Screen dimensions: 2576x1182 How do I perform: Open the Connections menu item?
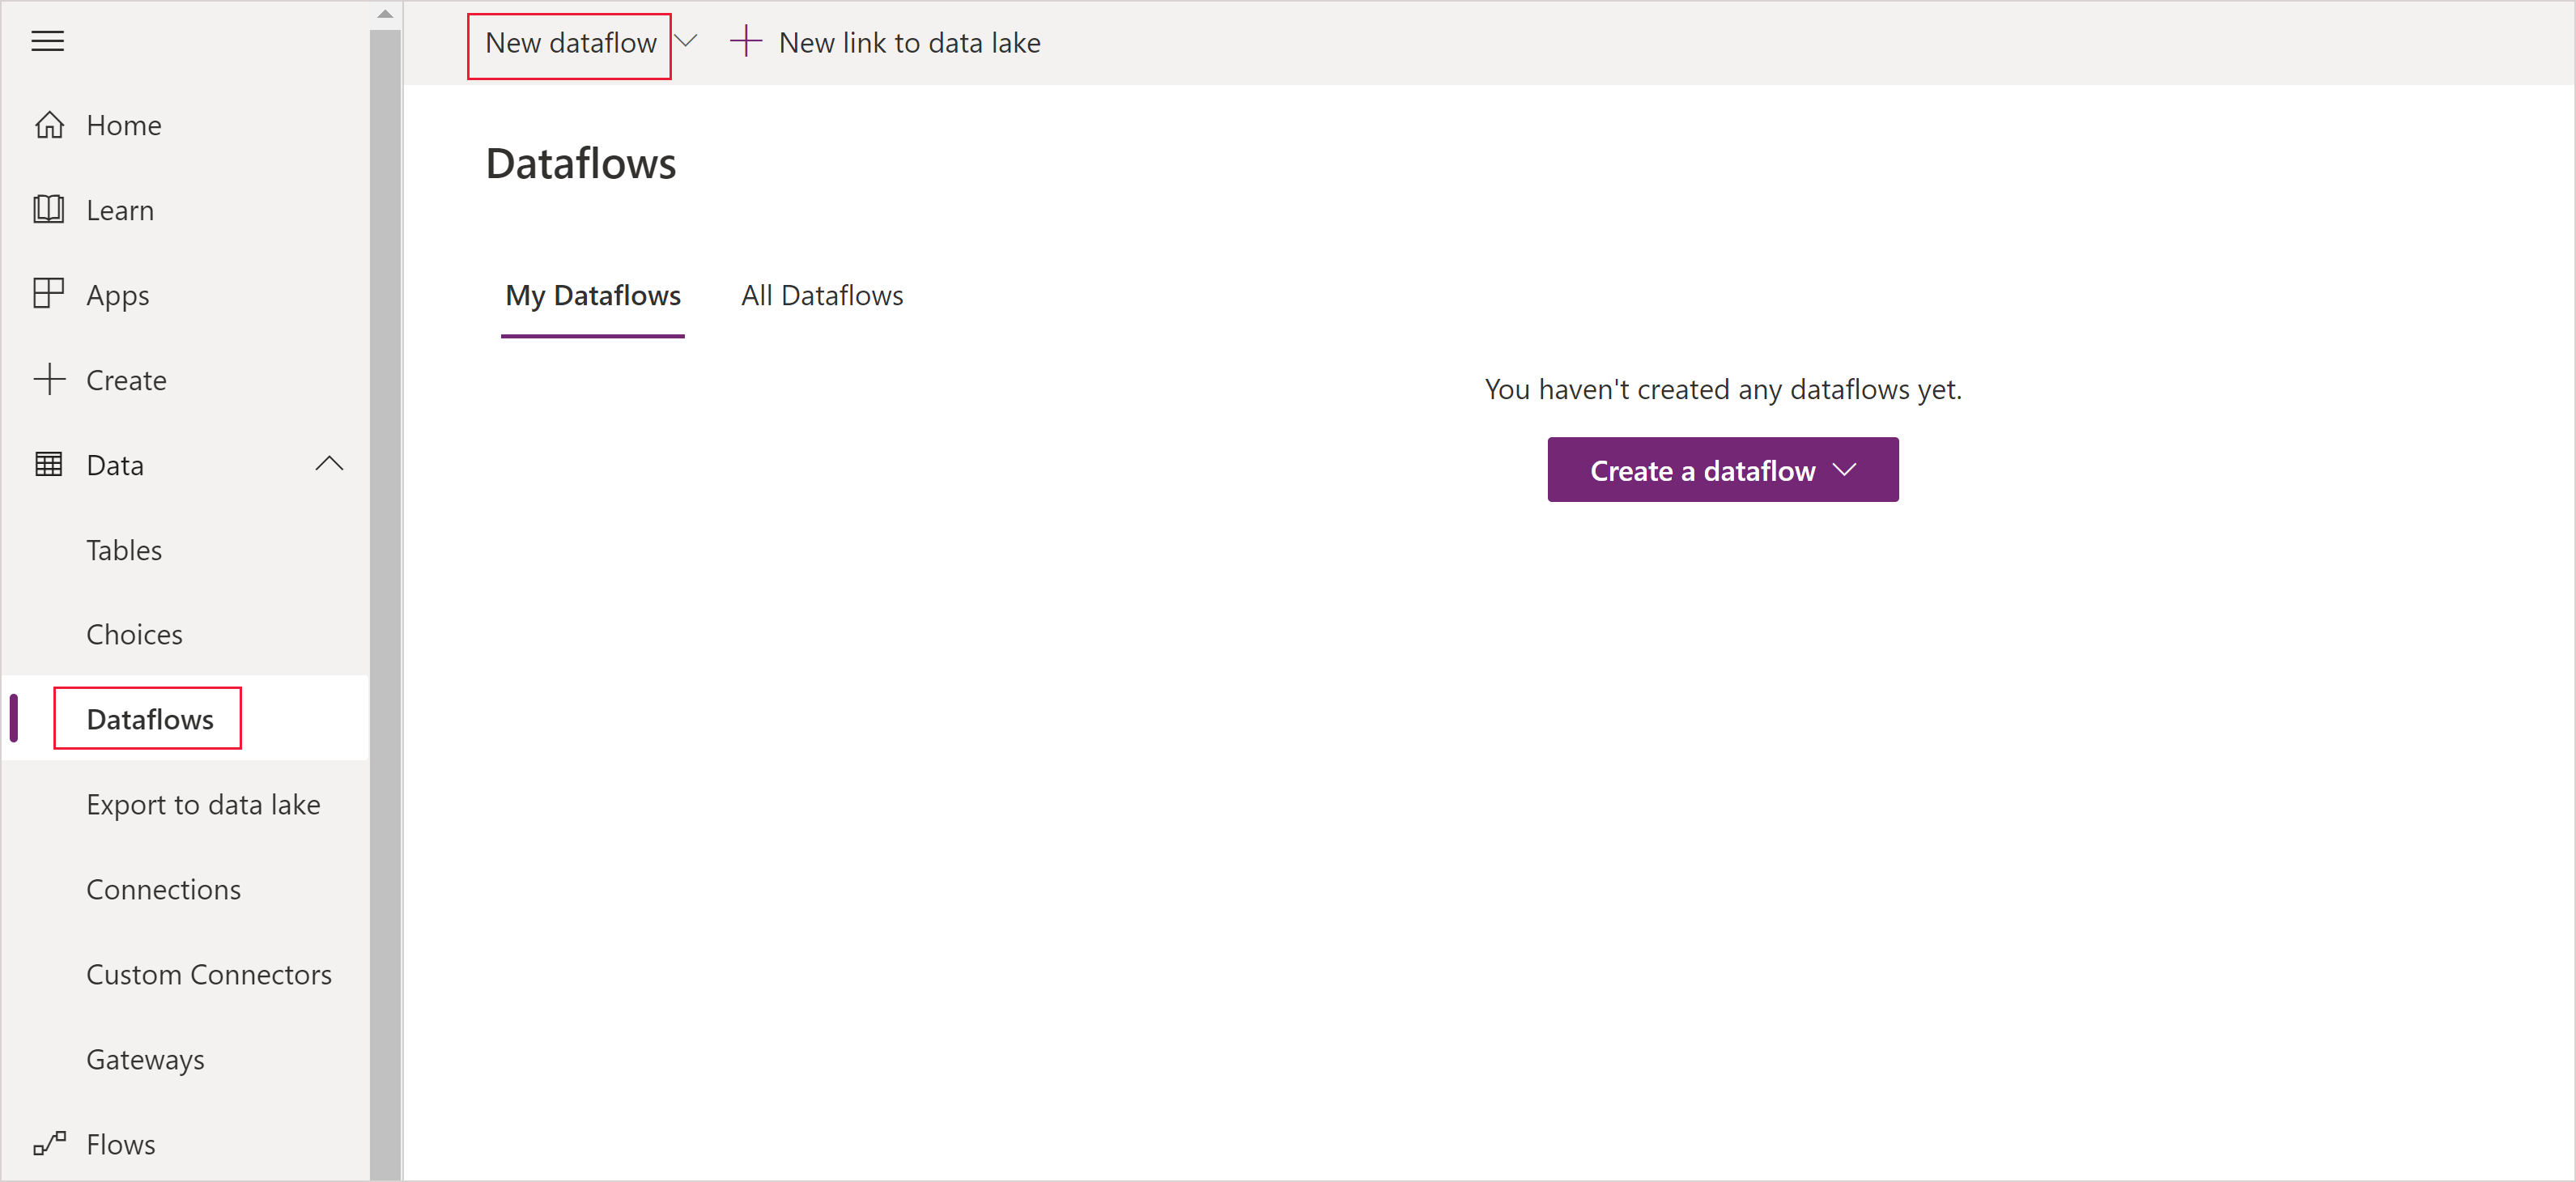pos(164,888)
